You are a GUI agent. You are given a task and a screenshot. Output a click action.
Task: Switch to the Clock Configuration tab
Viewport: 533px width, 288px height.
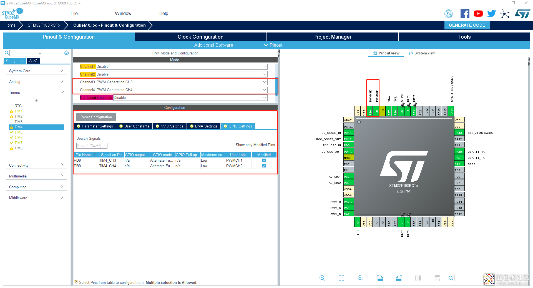pyautogui.click(x=200, y=37)
